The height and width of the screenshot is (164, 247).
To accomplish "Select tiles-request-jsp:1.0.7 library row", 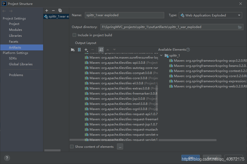I will pos(121,124).
